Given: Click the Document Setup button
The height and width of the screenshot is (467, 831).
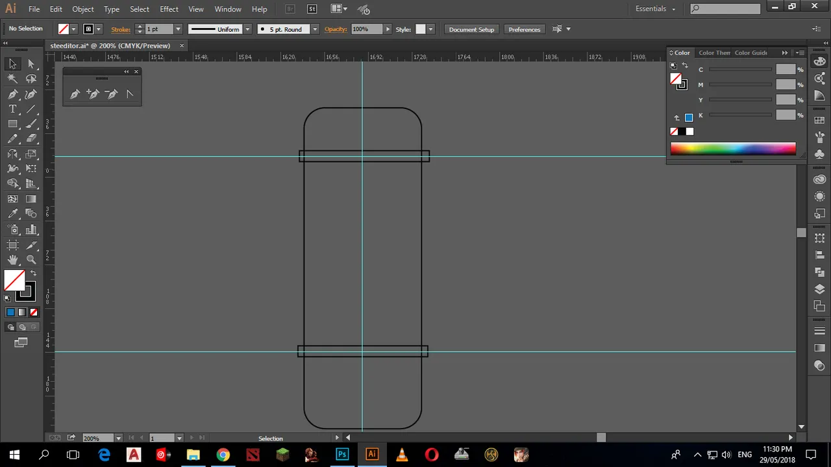Looking at the screenshot, I should click(471, 29).
